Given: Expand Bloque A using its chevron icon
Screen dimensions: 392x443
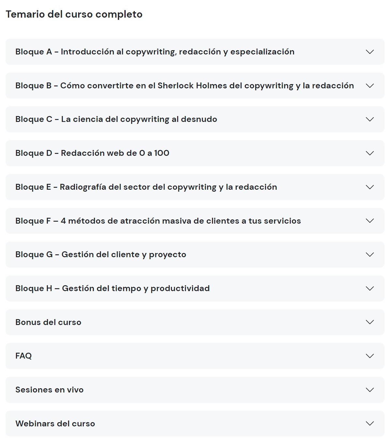Looking at the screenshot, I should pyautogui.click(x=370, y=52).
